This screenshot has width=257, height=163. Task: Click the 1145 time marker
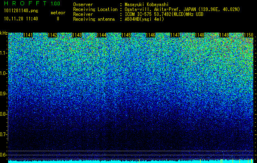coord(126,35)
